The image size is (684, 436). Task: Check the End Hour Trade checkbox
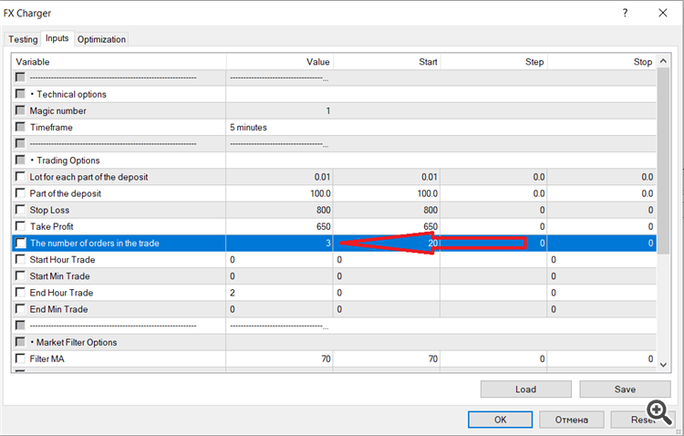20,293
